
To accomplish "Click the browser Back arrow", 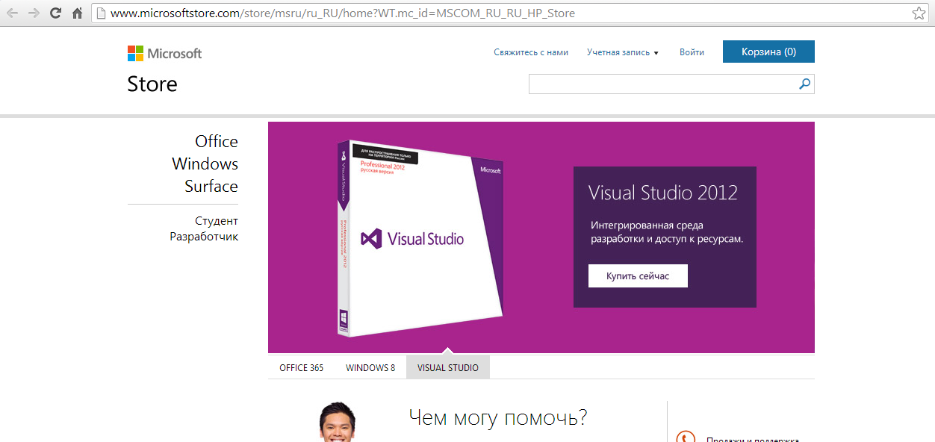I will point(13,13).
